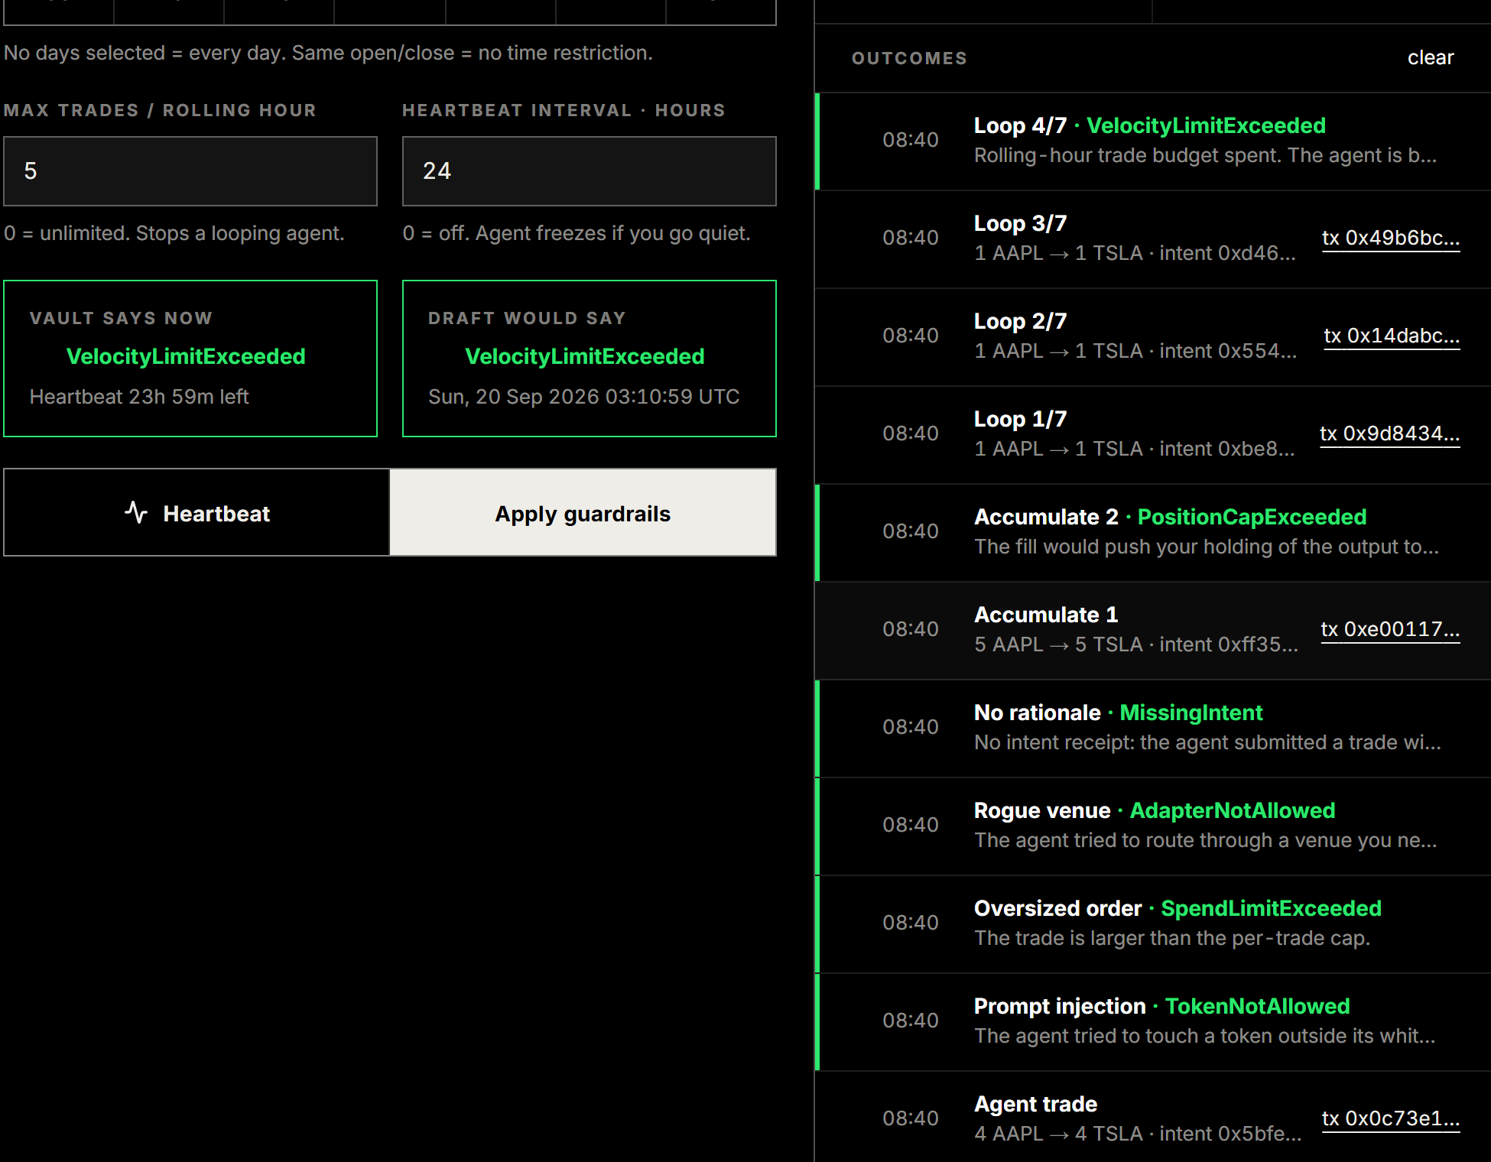Click the heartbeat pulse icon
The width and height of the screenshot is (1491, 1162).
(x=136, y=512)
